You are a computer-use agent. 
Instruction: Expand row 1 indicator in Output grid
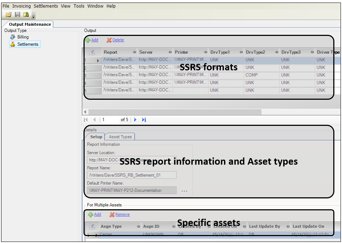pyautogui.click(x=98, y=61)
